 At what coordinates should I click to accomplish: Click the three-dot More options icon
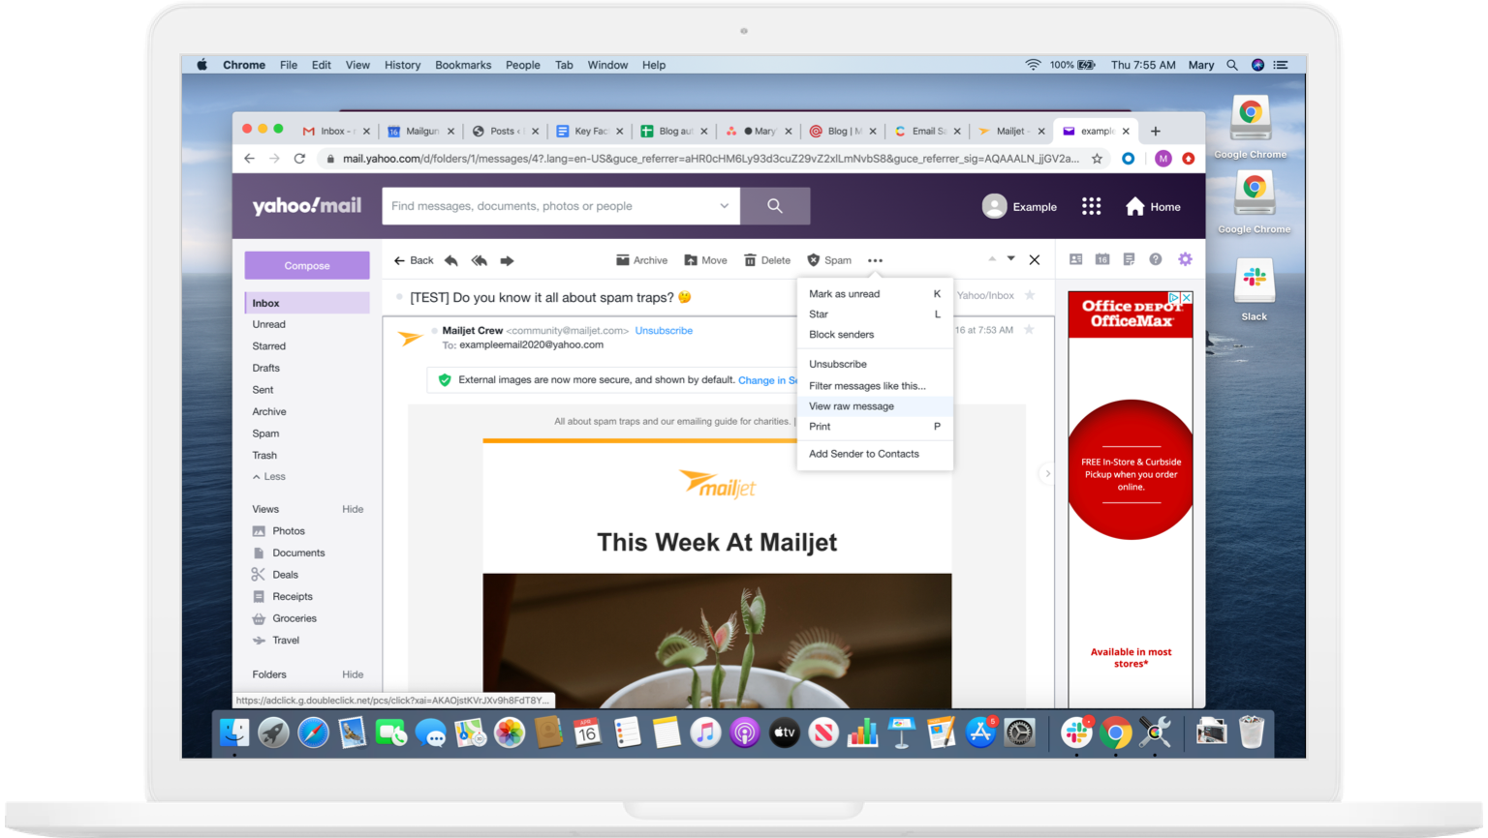876,260
